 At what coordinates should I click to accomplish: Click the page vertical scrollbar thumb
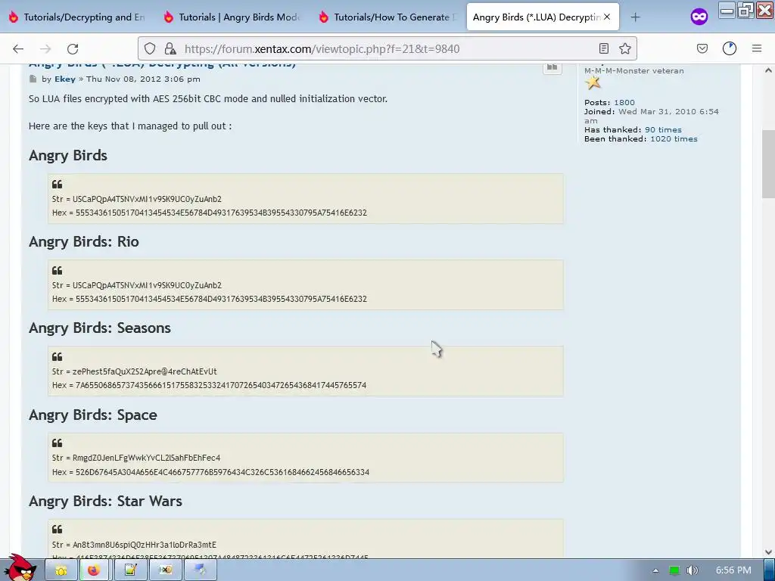[768, 164]
